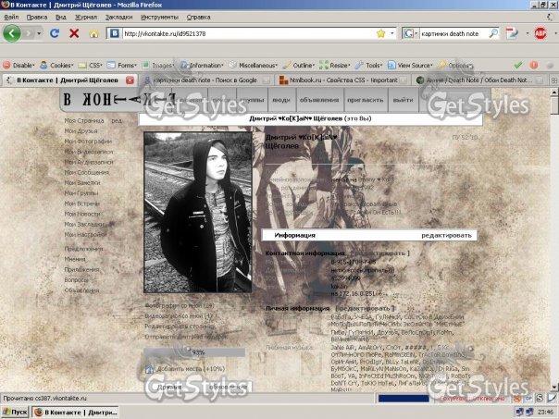Open the Справка menu
This screenshot has height=419, width=559.
[198, 17]
